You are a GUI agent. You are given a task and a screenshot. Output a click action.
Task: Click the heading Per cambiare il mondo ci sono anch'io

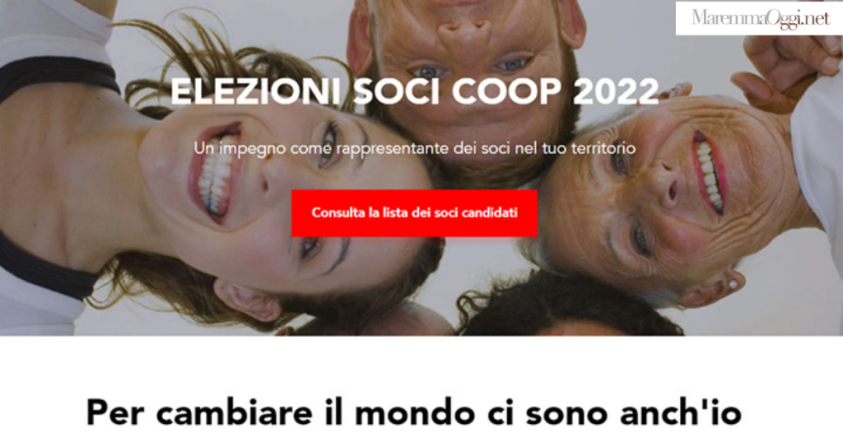point(414,413)
